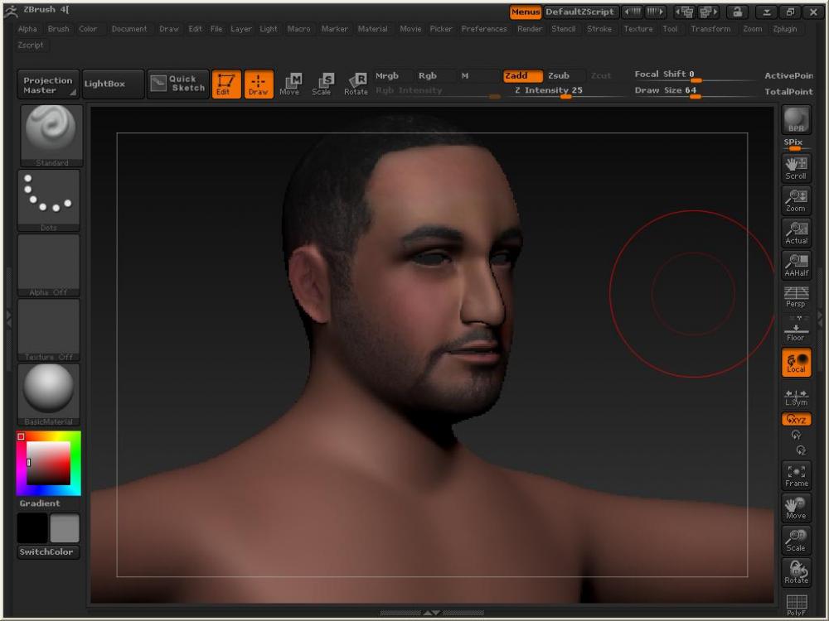Image resolution: width=829 pixels, height=621 pixels.
Task: Click the Frame mesh icon
Action: point(796,474)
